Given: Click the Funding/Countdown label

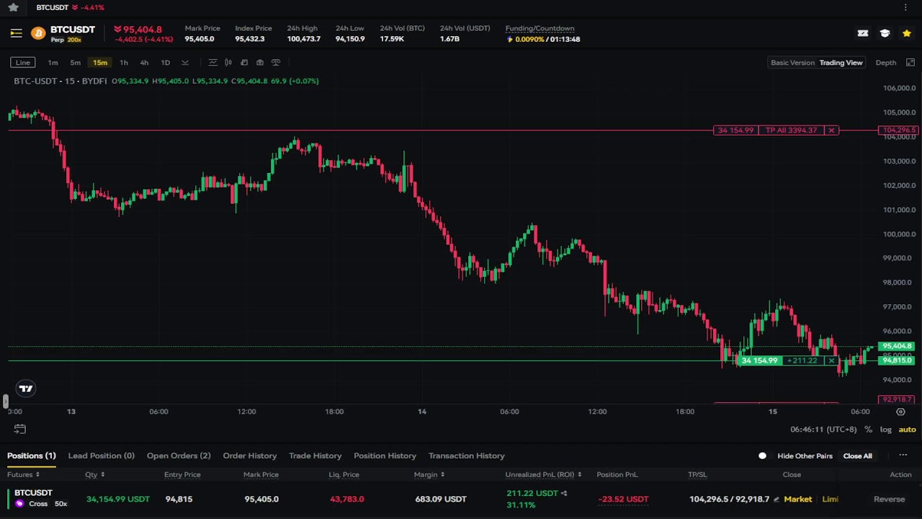Looking at the screenshot, I should (540, 28).
